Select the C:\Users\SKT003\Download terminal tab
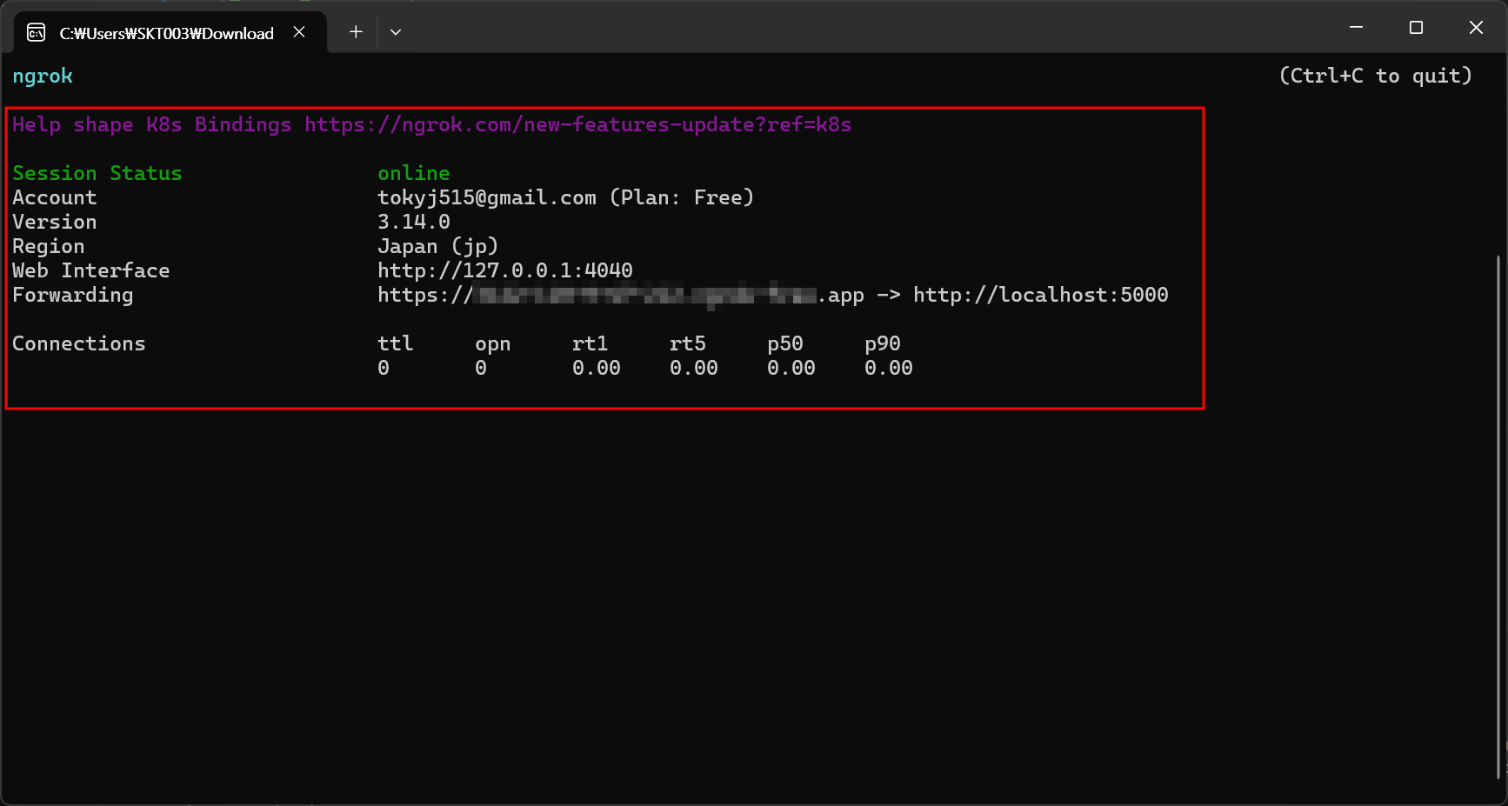The height and width of the screenshot is (806, 1508). click(x=170, y=33)
